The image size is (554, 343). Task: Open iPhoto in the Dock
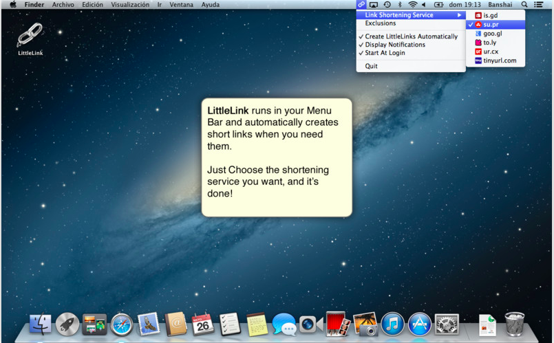coord(365,324)
